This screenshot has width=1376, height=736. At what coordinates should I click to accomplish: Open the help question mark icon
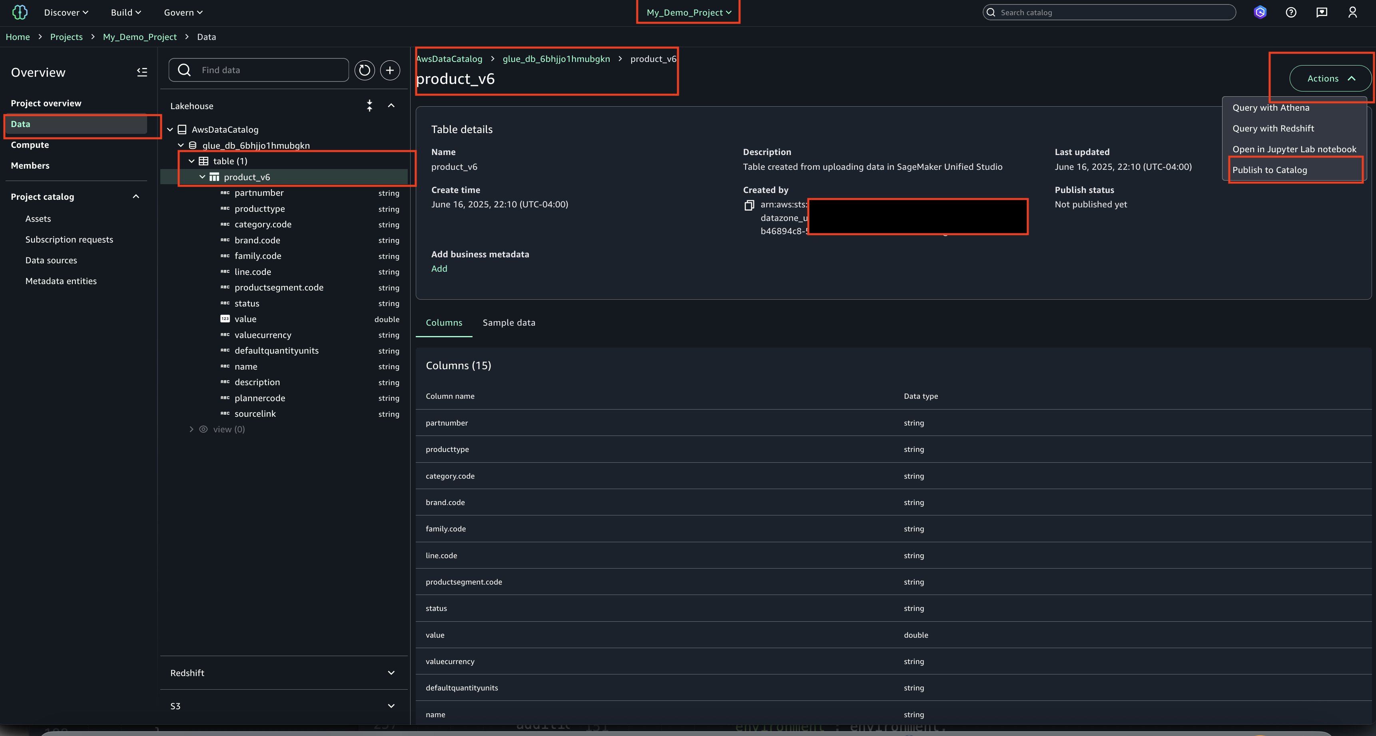pyautogui.click(x=1291, y=12)
